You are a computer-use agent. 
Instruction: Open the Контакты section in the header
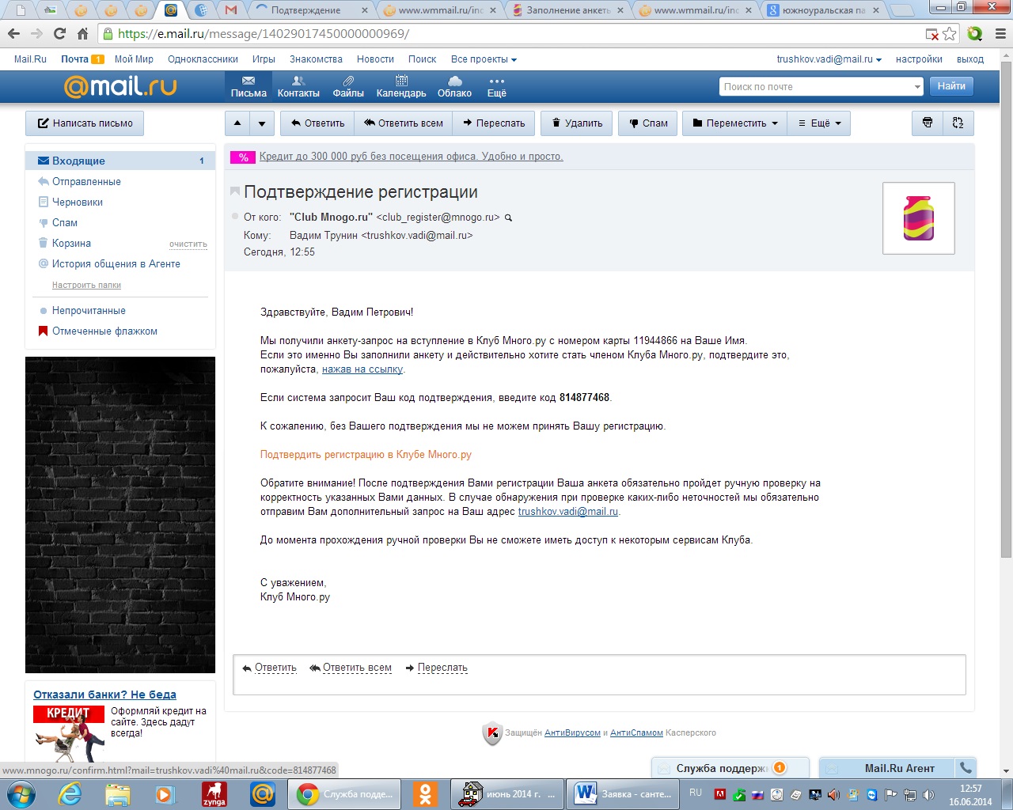tap(298, 87)
